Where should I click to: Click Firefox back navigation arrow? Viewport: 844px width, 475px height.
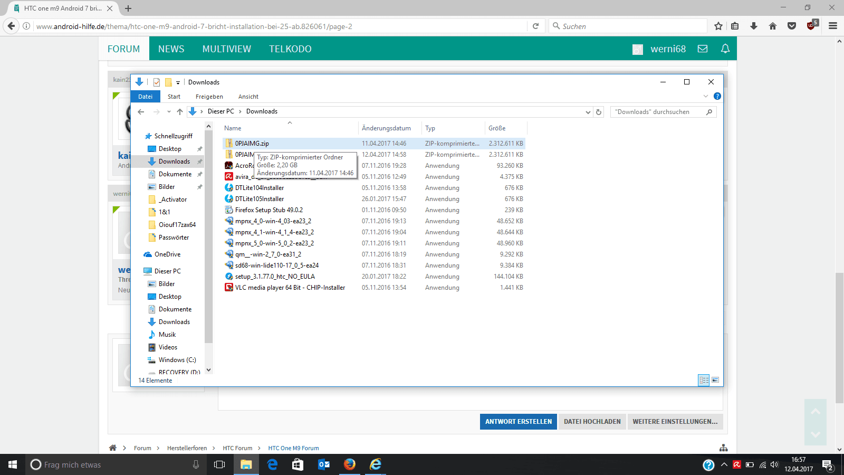click(x=11, y=26)
